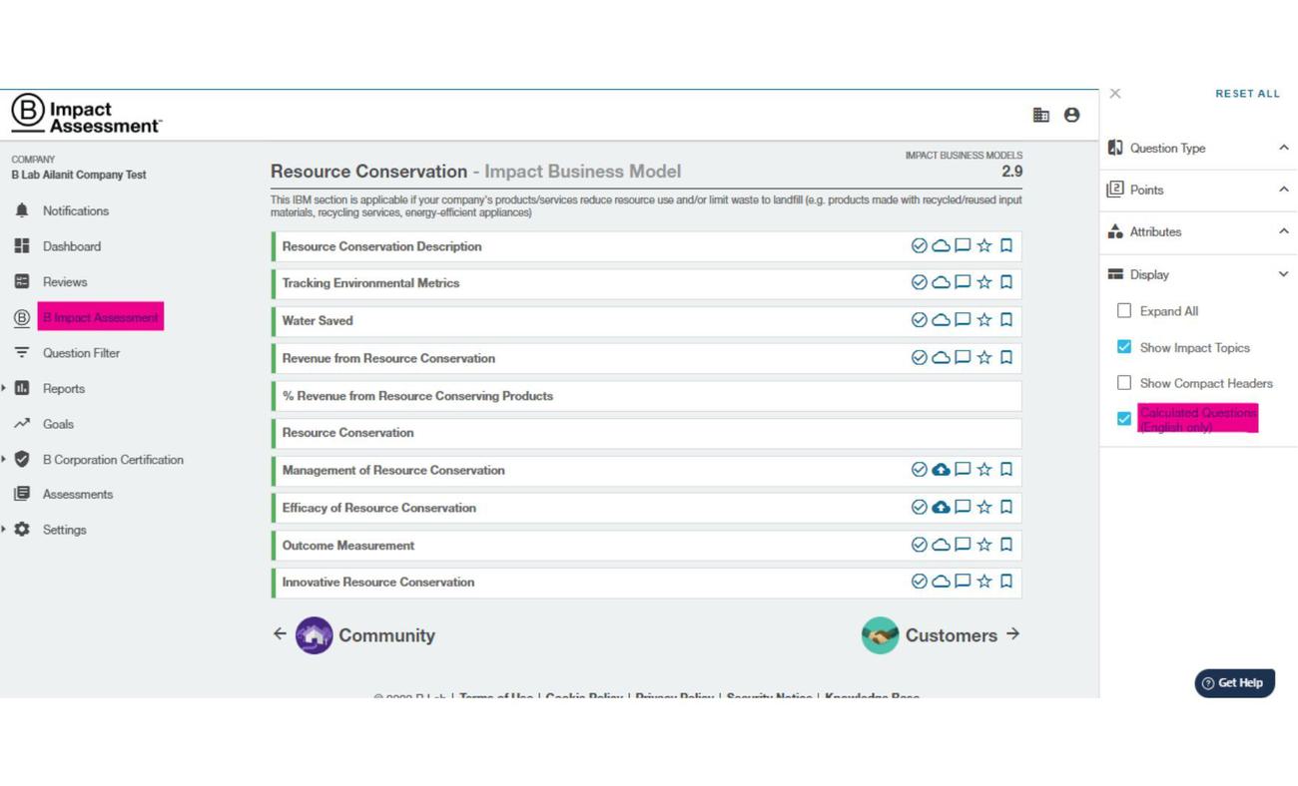Click the Get Help button
Screen dimensions: 1298x786
coord(1234,683)
